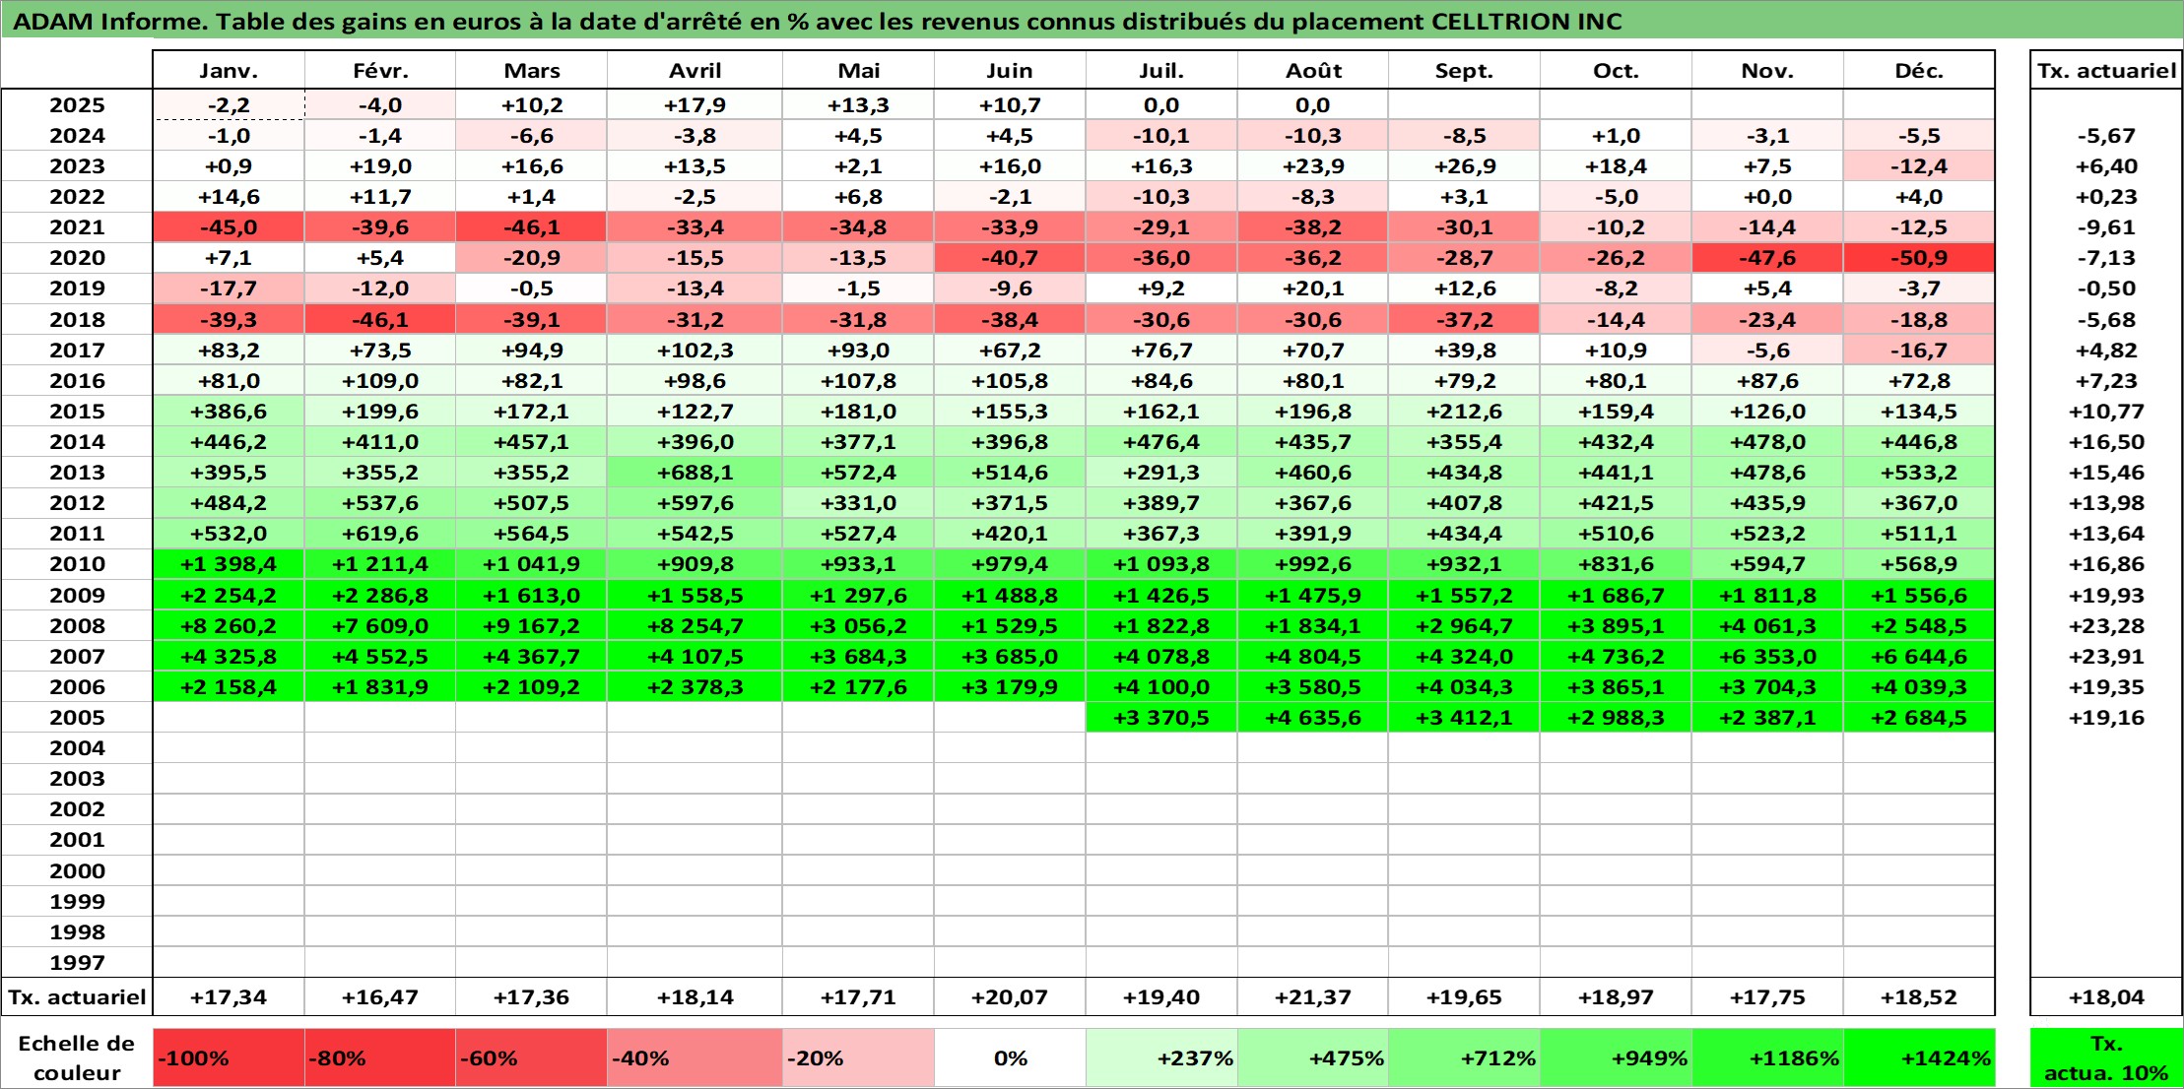Click the 1997 row label
The image size is (2184, 1089).
[77, 962]
